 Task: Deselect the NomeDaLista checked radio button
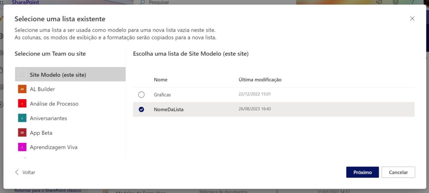pyautogui.click(x=141, y=109)
